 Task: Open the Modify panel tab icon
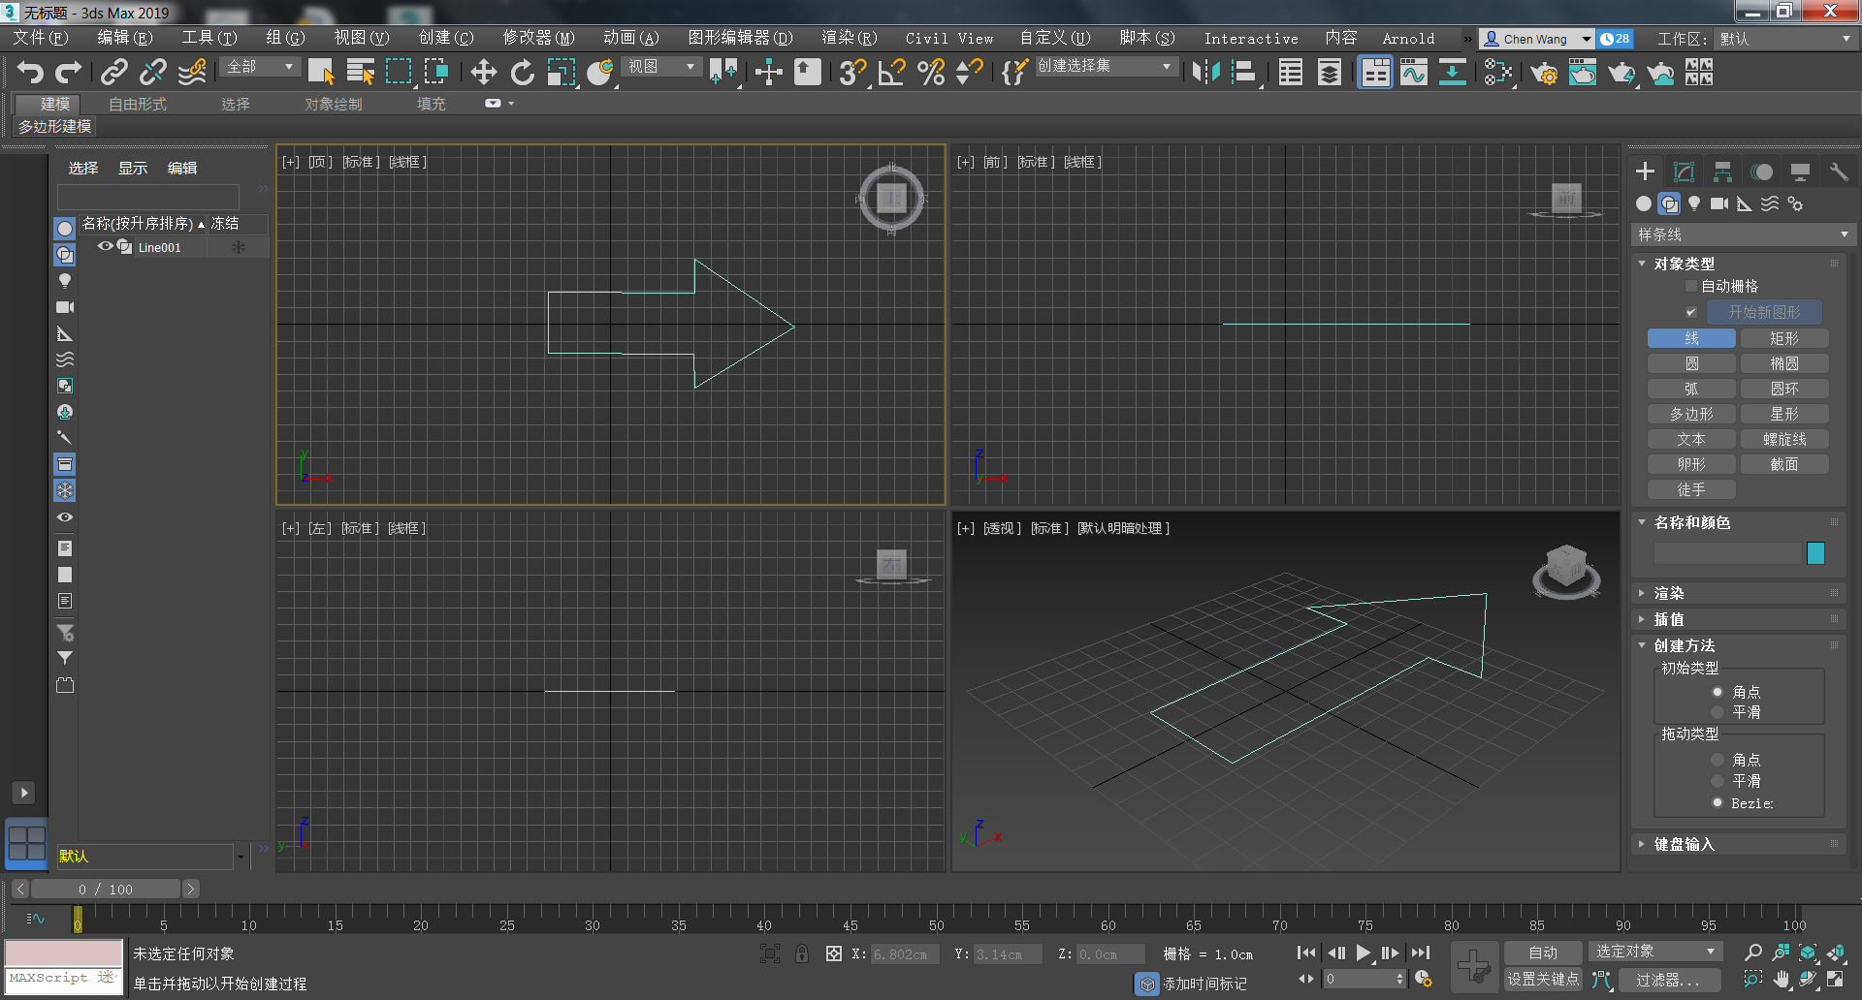point(1685,172)
